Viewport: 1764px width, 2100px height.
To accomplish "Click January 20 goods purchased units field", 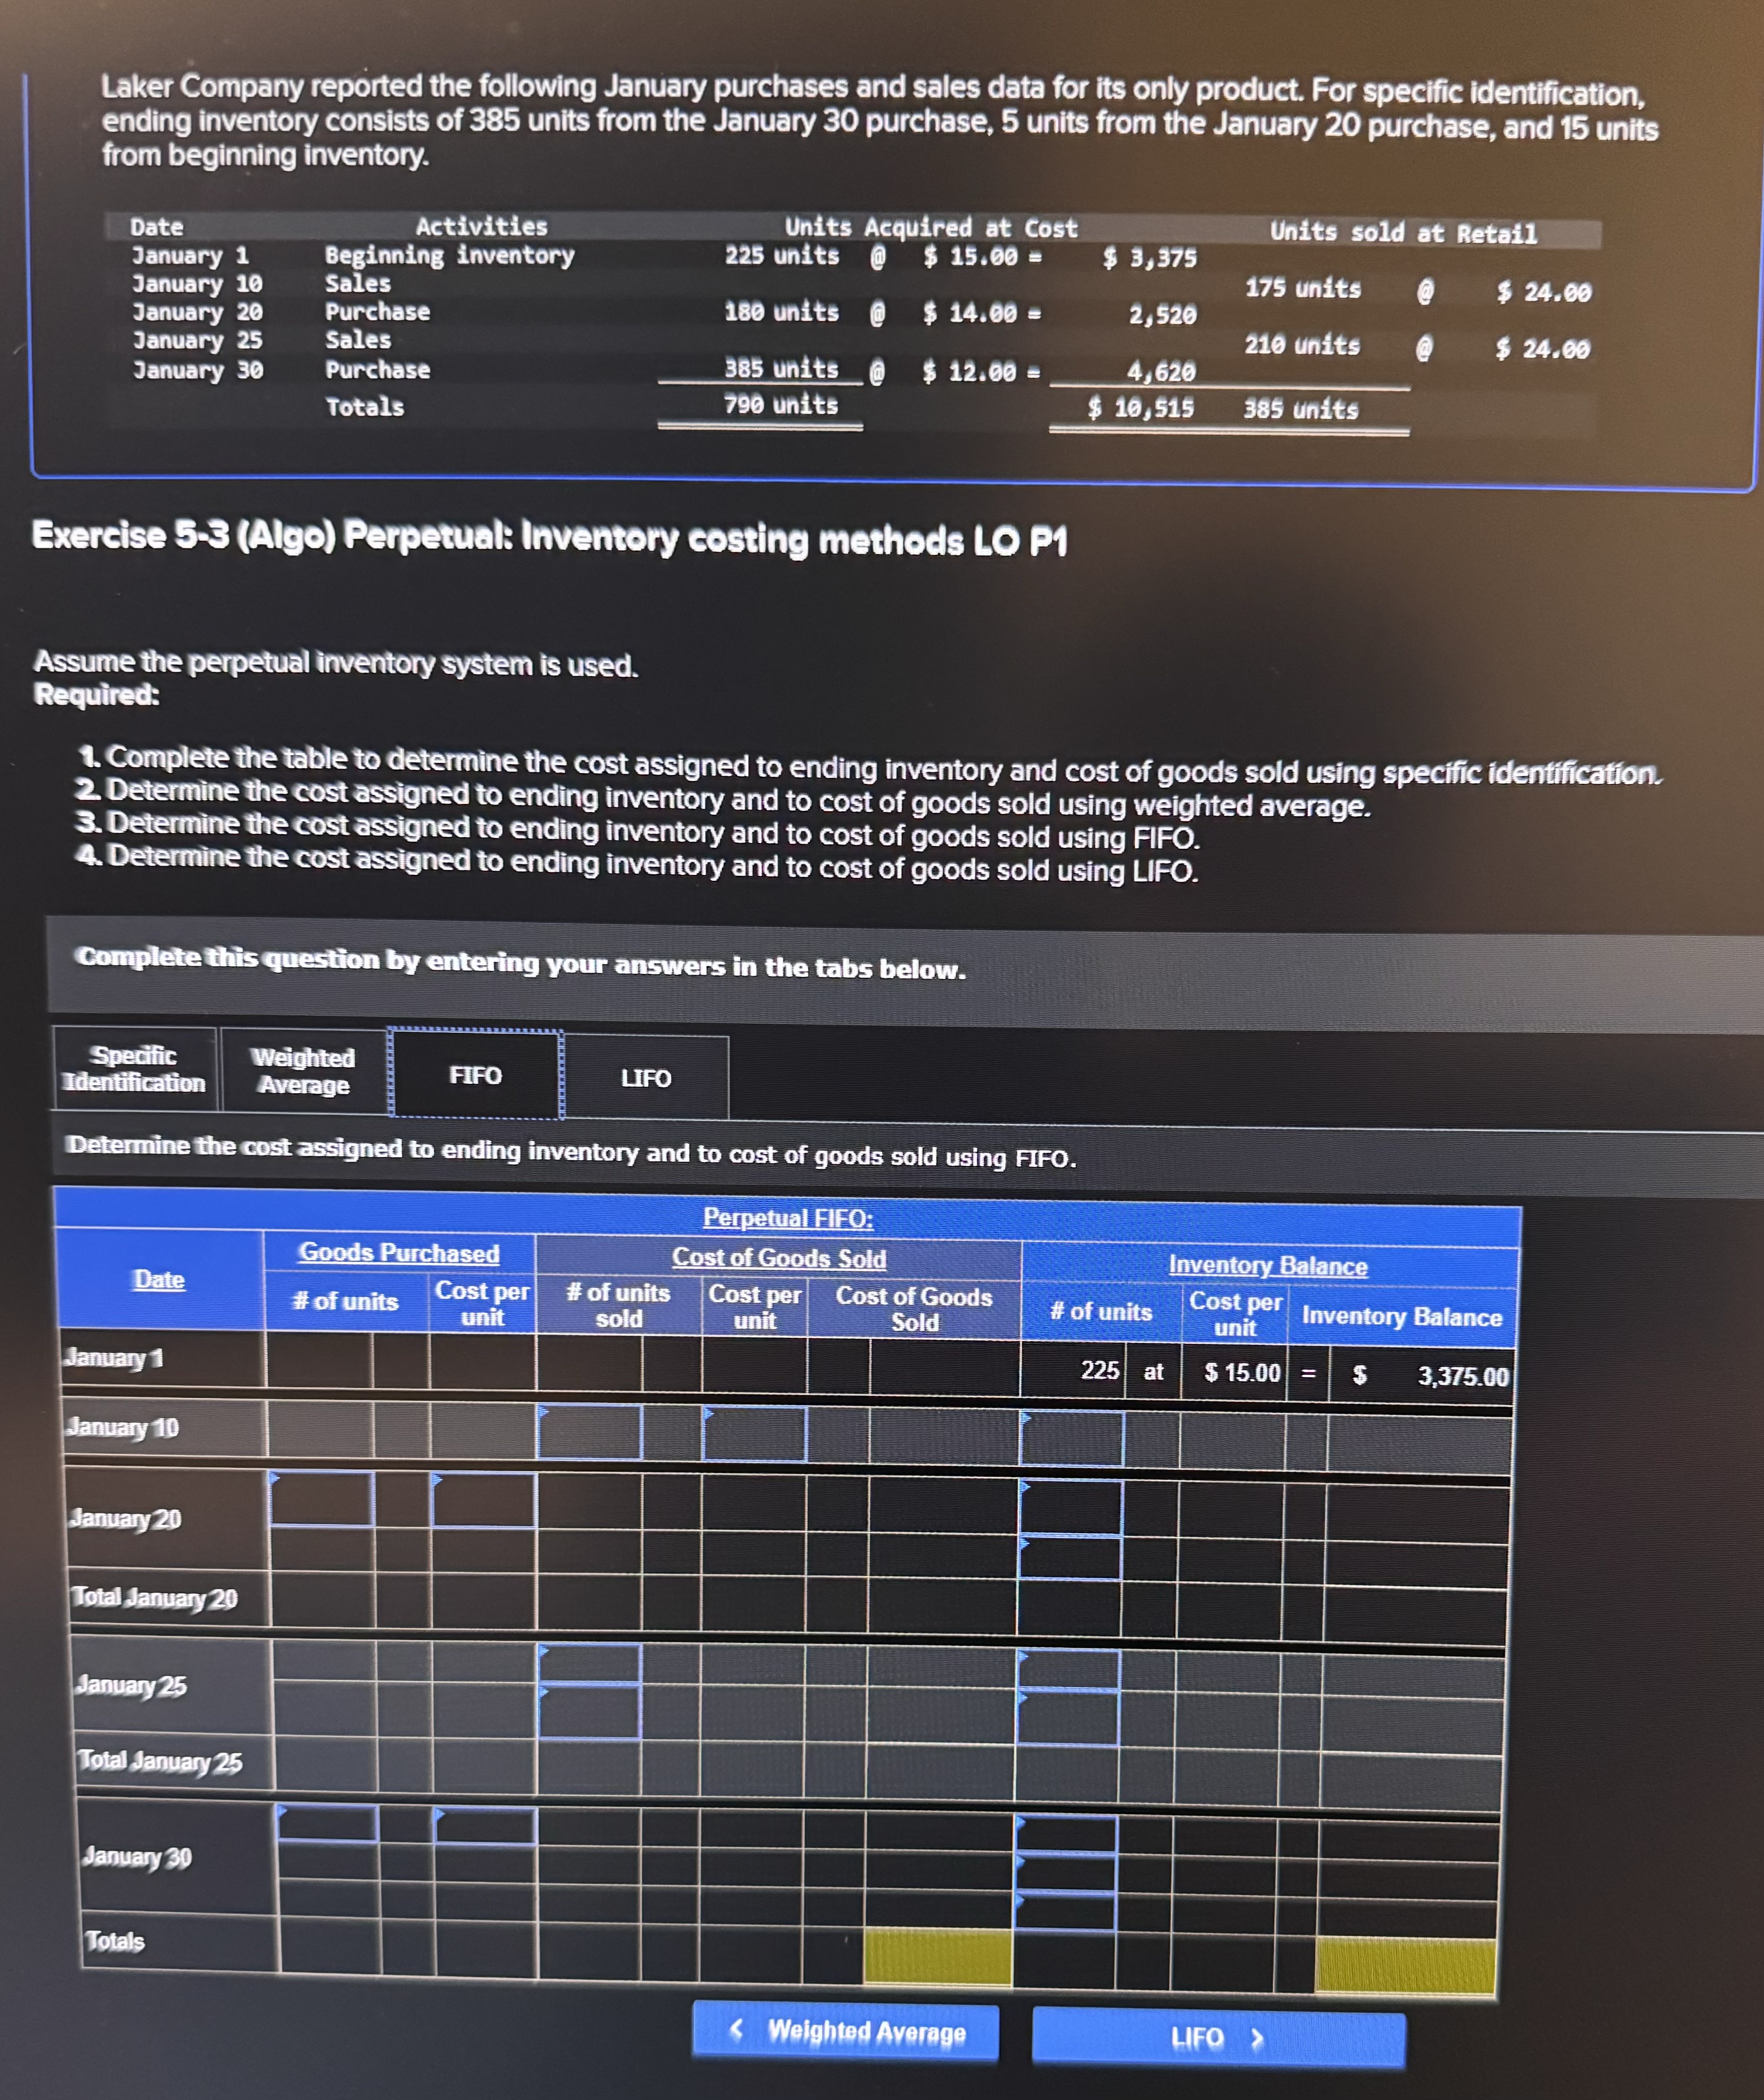I will point(322,1498).
